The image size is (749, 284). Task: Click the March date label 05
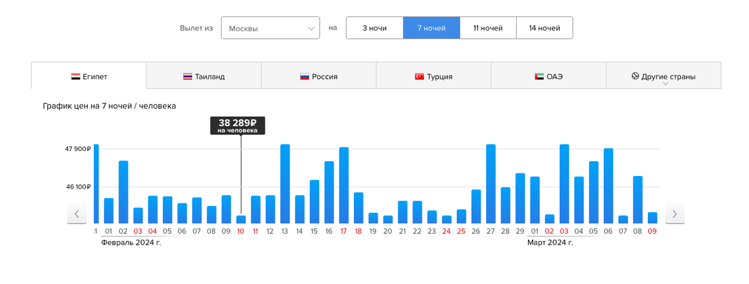[594, 231]
